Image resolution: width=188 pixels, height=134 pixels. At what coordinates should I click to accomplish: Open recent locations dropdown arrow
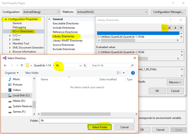click(17, 65)
